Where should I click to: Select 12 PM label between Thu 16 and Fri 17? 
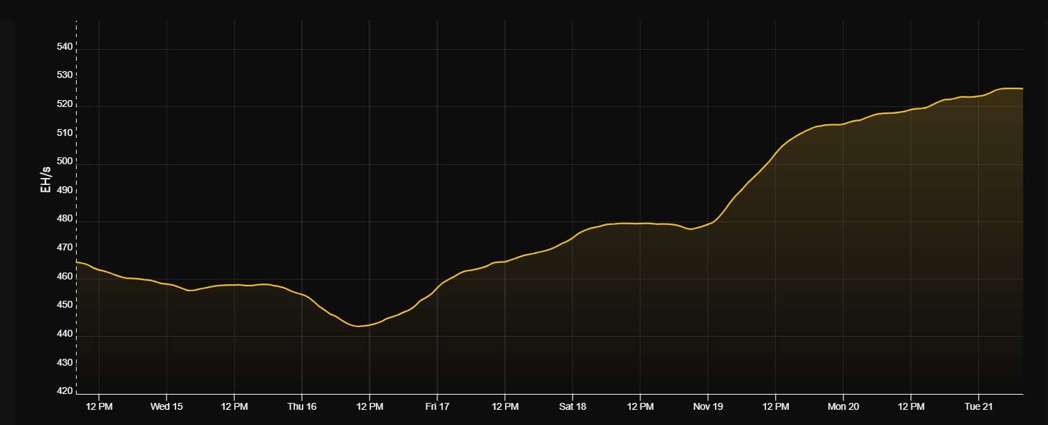370,407
